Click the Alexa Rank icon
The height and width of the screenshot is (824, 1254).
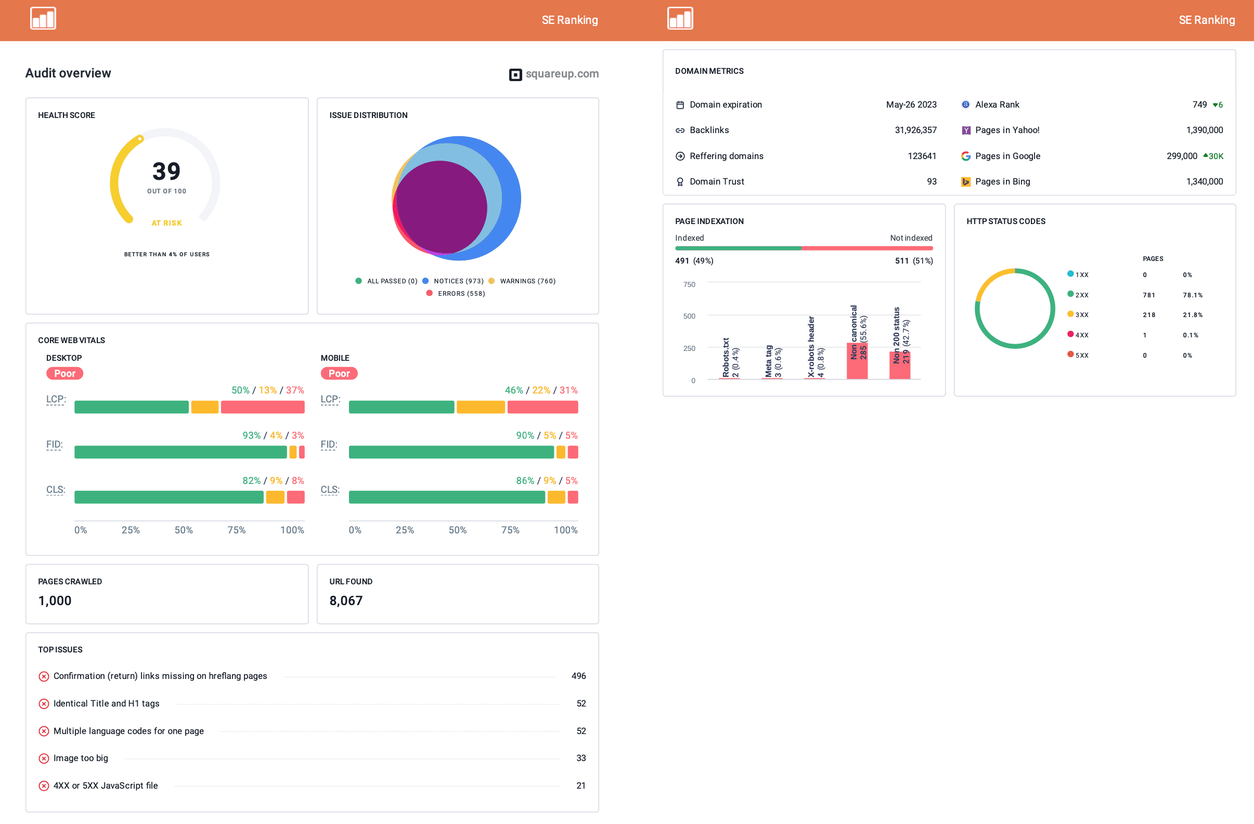(966, 104)
